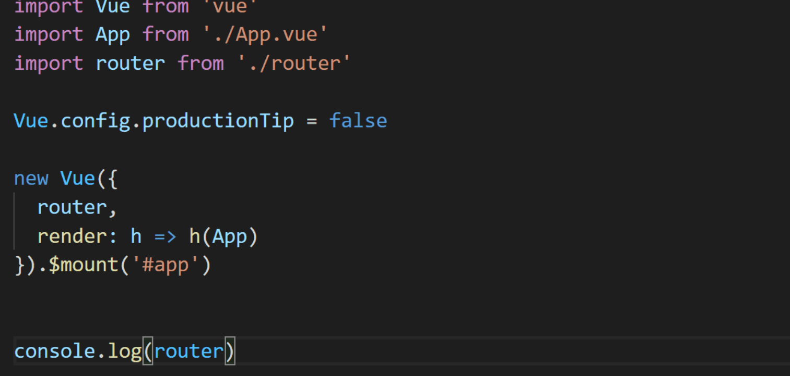
Task: Click the opening parenthesis after console.log
Action: point(148,352)
